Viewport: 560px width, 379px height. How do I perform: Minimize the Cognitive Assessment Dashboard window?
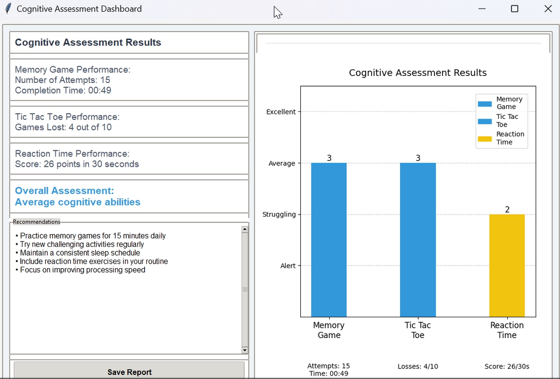tap(482, 9)
